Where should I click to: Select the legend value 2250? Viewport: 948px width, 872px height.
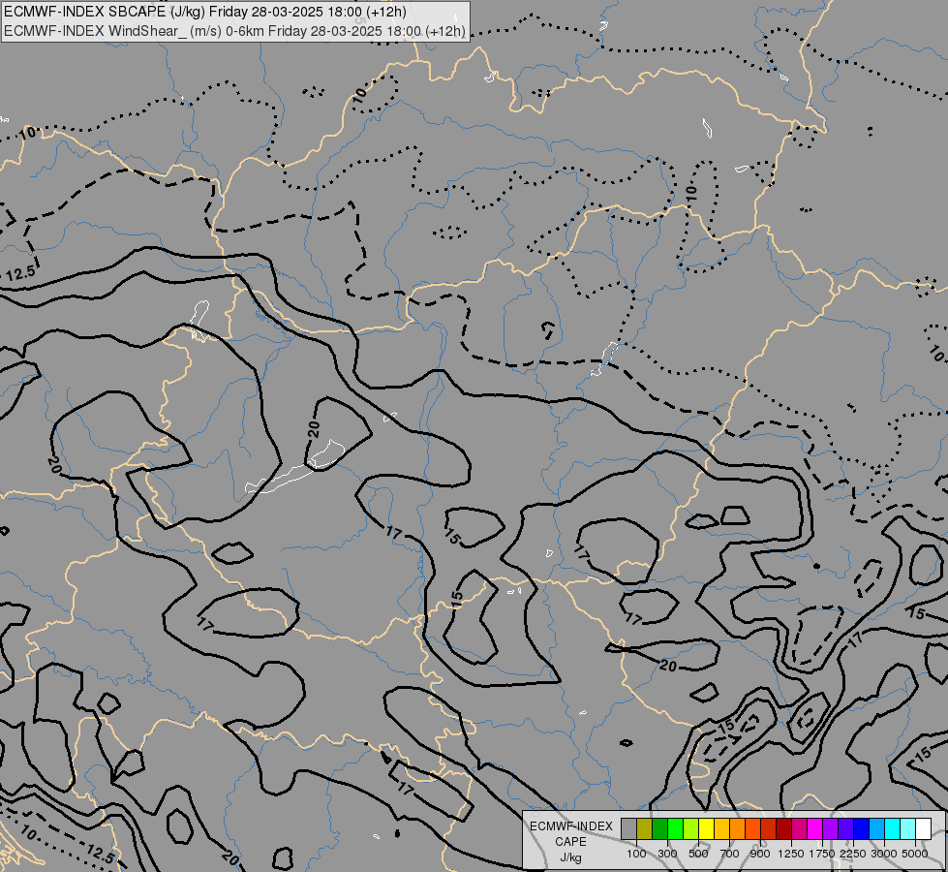[853, 854]
